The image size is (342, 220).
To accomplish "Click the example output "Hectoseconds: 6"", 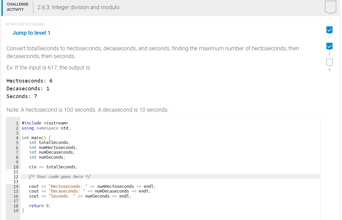I will coord(30,81).
